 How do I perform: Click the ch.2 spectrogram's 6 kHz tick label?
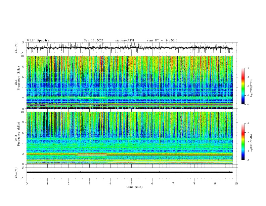click(24, 133)
